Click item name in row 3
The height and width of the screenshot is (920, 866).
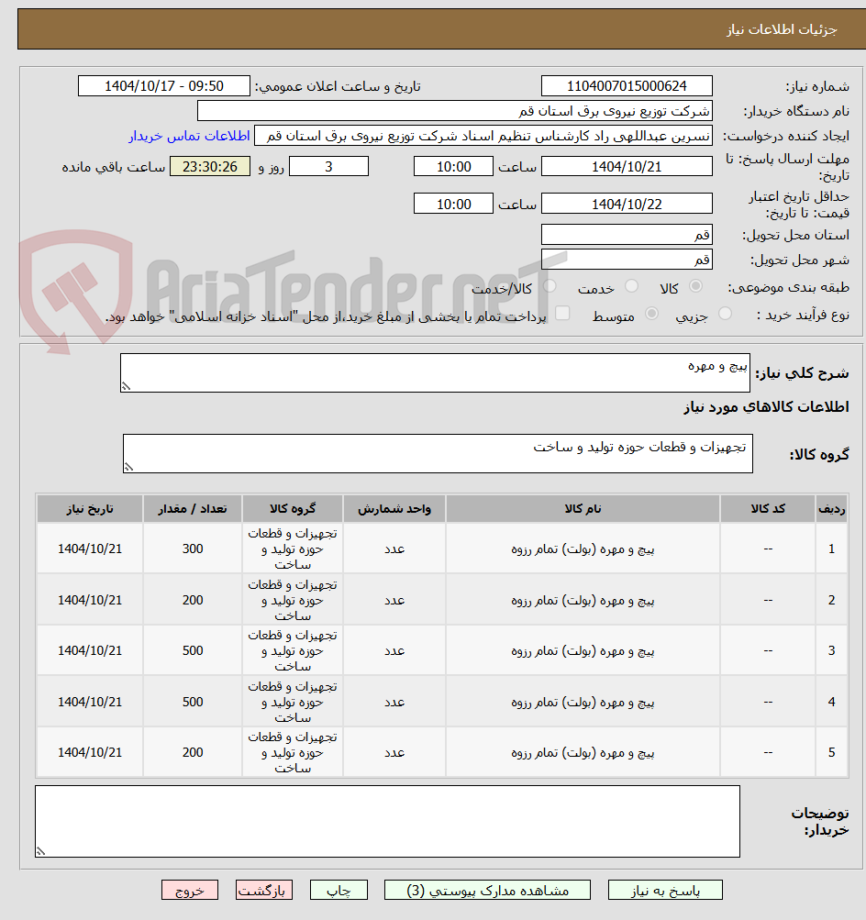[x=583, y=650]
